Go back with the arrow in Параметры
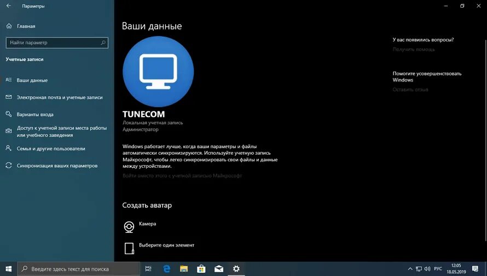The width and height of the screenshot is (487, 276). tap(8, 6)
